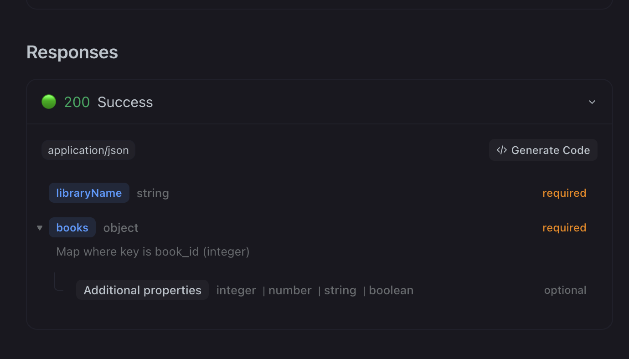Viewport: 629px width, 359px height.
Task: Click the green status circle icon
Action: tap(49, 102)
